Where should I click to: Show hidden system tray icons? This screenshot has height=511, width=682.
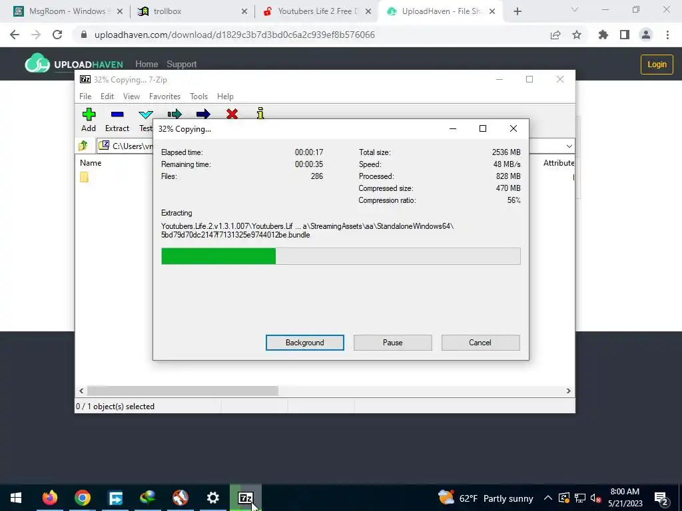(548, 498)
